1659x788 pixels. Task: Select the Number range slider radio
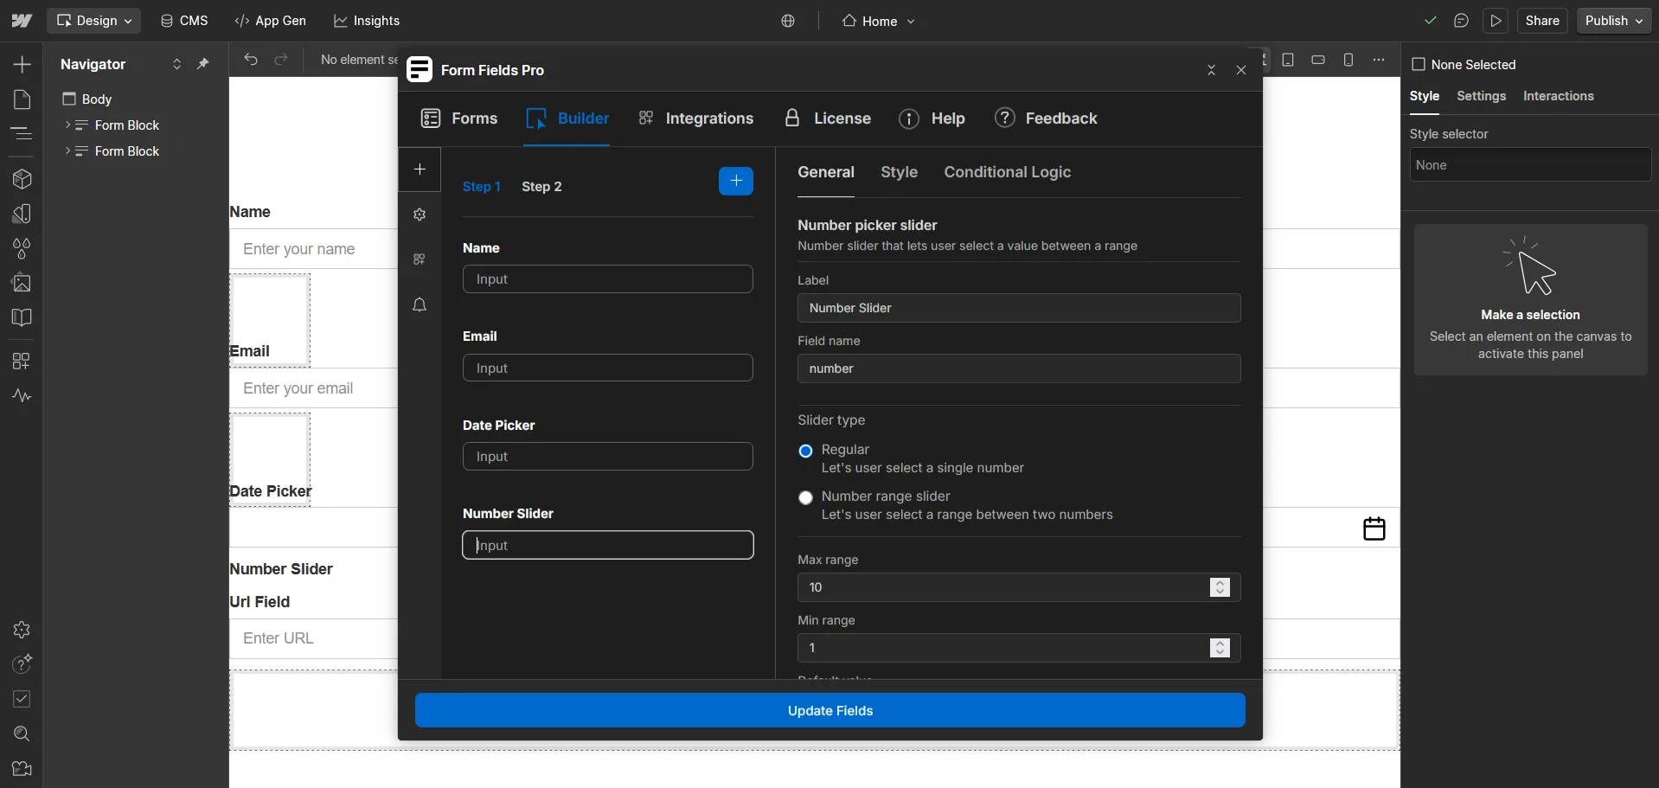pos(805,497)
